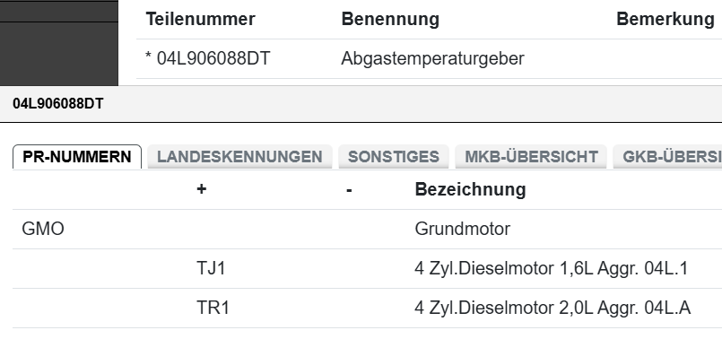Click the Bemerkung column header

[665, 20]
